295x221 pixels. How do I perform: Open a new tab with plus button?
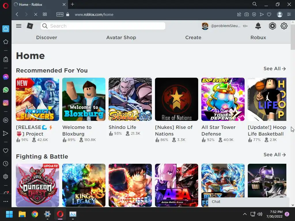72,4
